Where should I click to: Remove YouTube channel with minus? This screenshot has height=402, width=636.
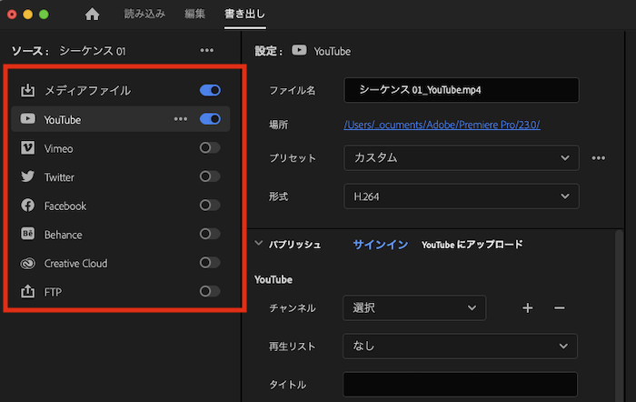(x=560, y=308)
